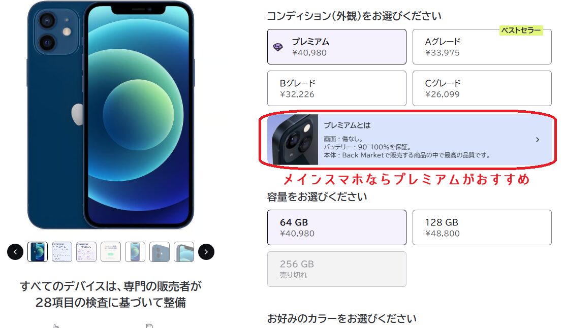Click the purple diamond Premium icon
565x328 pixels.
point(278,47)
